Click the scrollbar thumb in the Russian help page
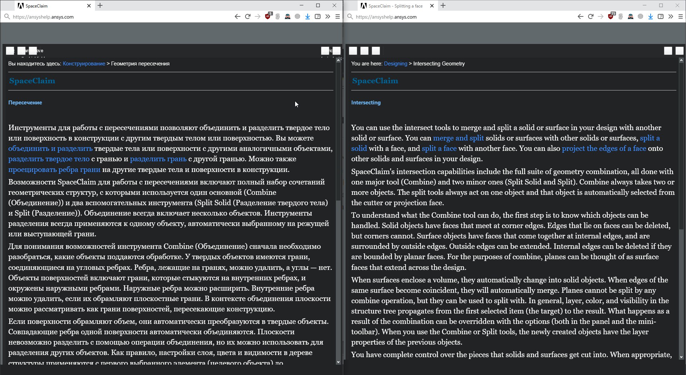Viewport: 686px width, 375px height. tap(338, 132)
